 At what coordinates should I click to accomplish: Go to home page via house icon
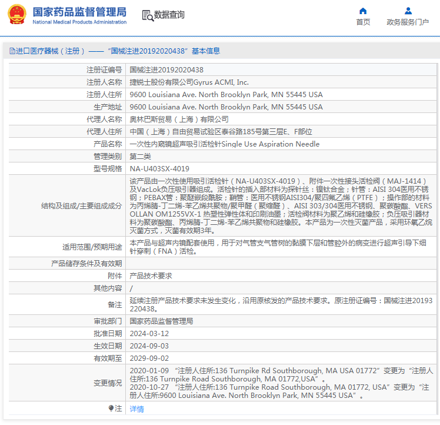[363, 11]
